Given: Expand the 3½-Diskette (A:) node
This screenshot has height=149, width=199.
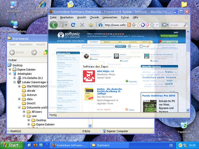Looking at the screenshot, I should (14, 78).
